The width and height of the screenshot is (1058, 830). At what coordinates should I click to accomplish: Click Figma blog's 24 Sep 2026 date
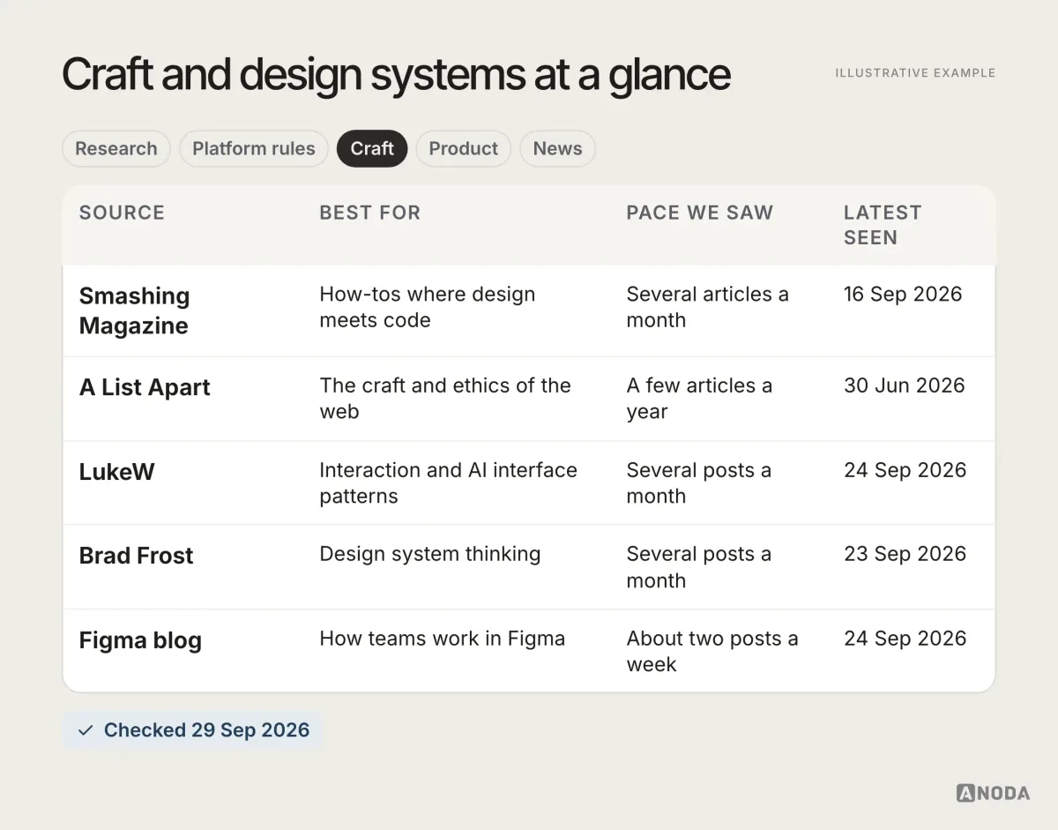905,639
